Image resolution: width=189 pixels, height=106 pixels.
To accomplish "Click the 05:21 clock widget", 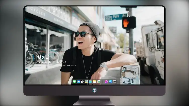I will point(45,57).
